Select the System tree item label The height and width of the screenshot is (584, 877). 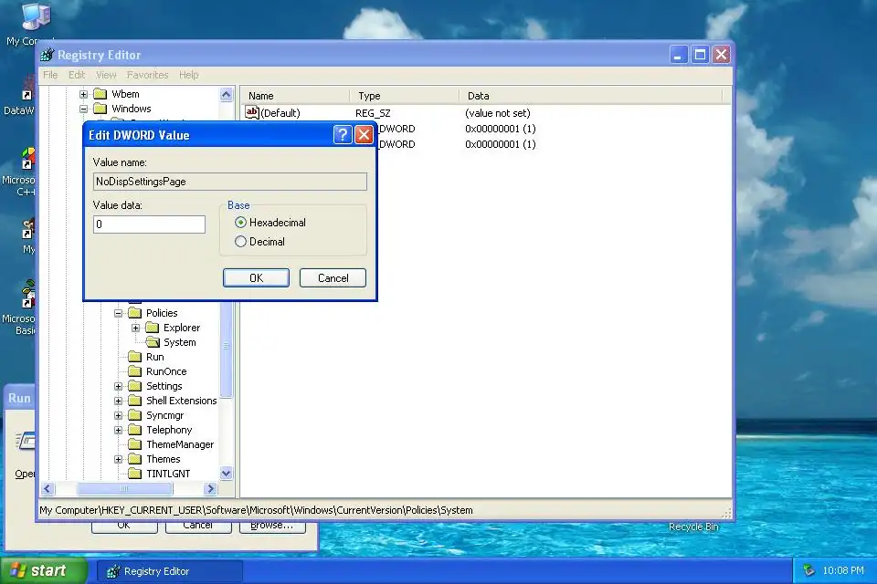(180, 342)
